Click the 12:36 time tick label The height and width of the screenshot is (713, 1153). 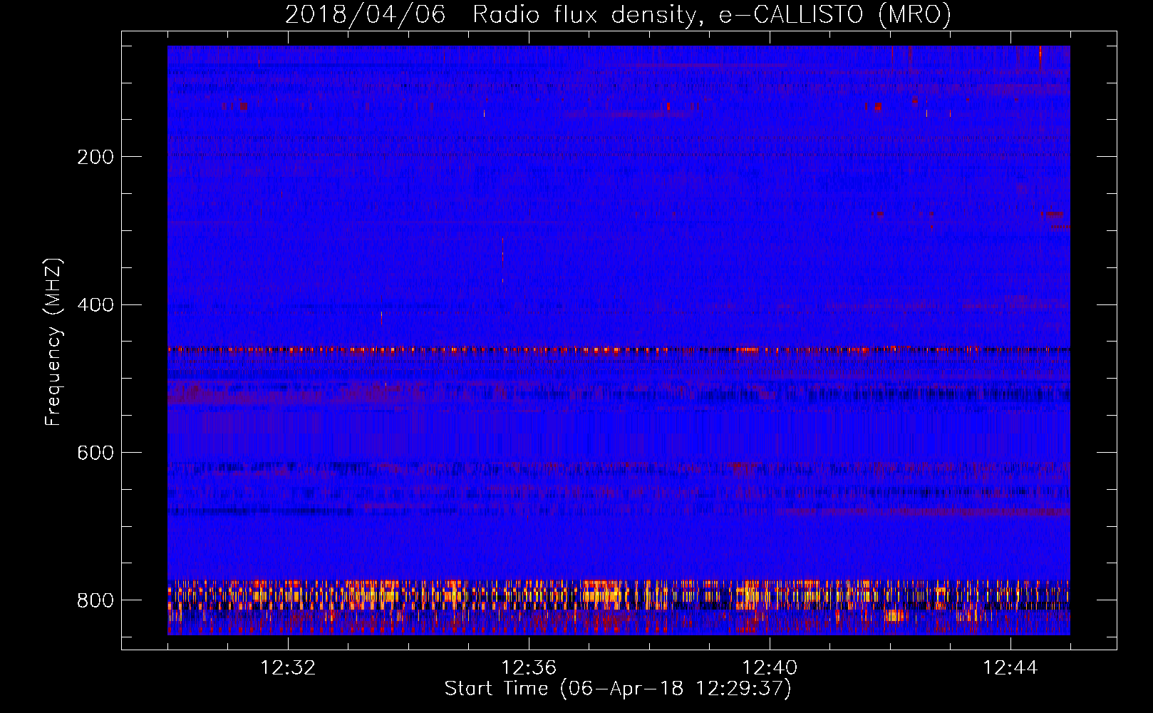[529, 668]
